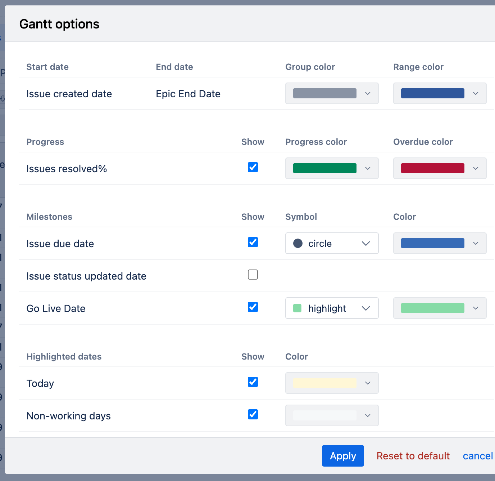
Task: Uncheck Show for Go Live Date milestone
Action: point(253,307)
